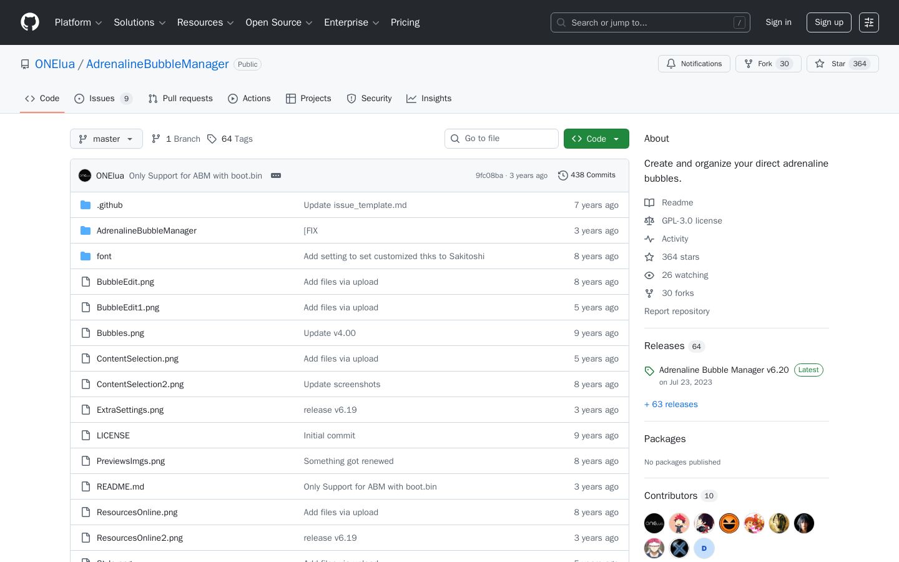Screen dimensions: 899x562
Task: Click the branch icon beside 1 Branch
Action: (156, 139)
